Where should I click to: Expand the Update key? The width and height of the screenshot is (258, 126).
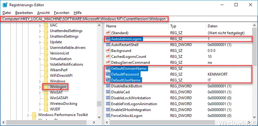40,42
